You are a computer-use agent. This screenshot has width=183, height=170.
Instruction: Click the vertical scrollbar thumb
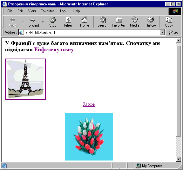[179, 91]
